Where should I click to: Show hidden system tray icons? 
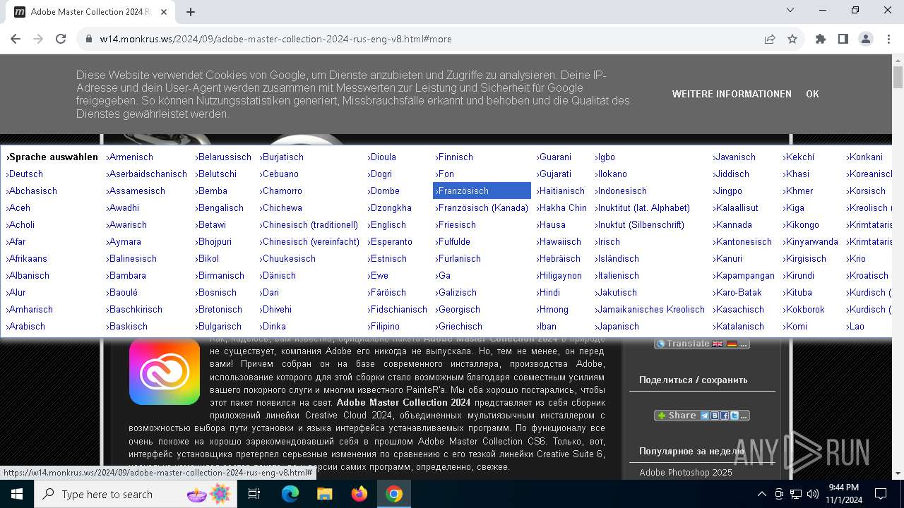(761, 494)
